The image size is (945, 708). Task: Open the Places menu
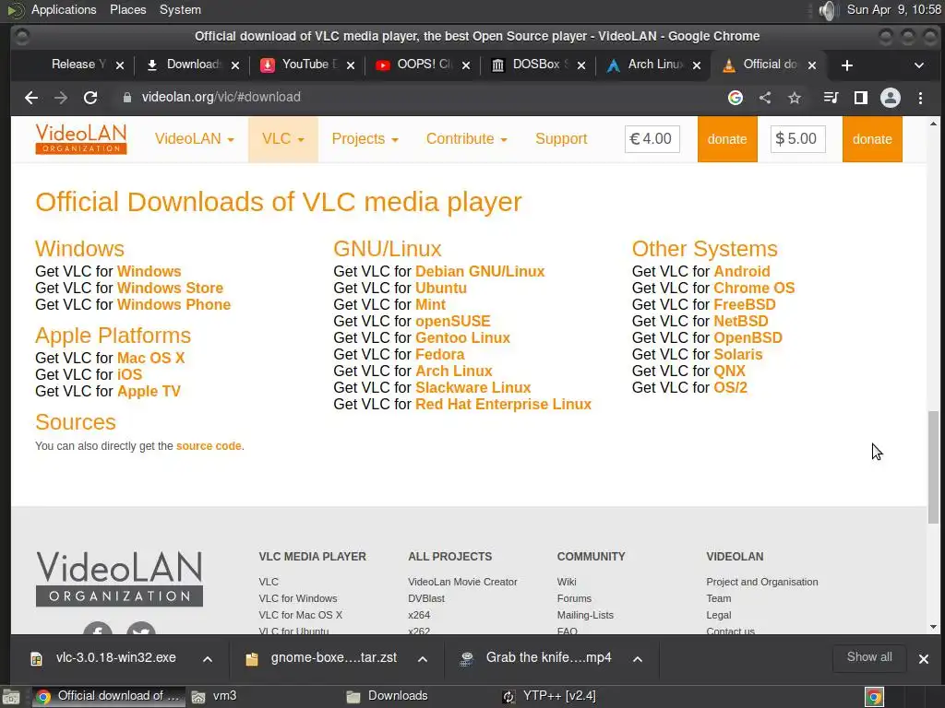click(x=127, y=10)
